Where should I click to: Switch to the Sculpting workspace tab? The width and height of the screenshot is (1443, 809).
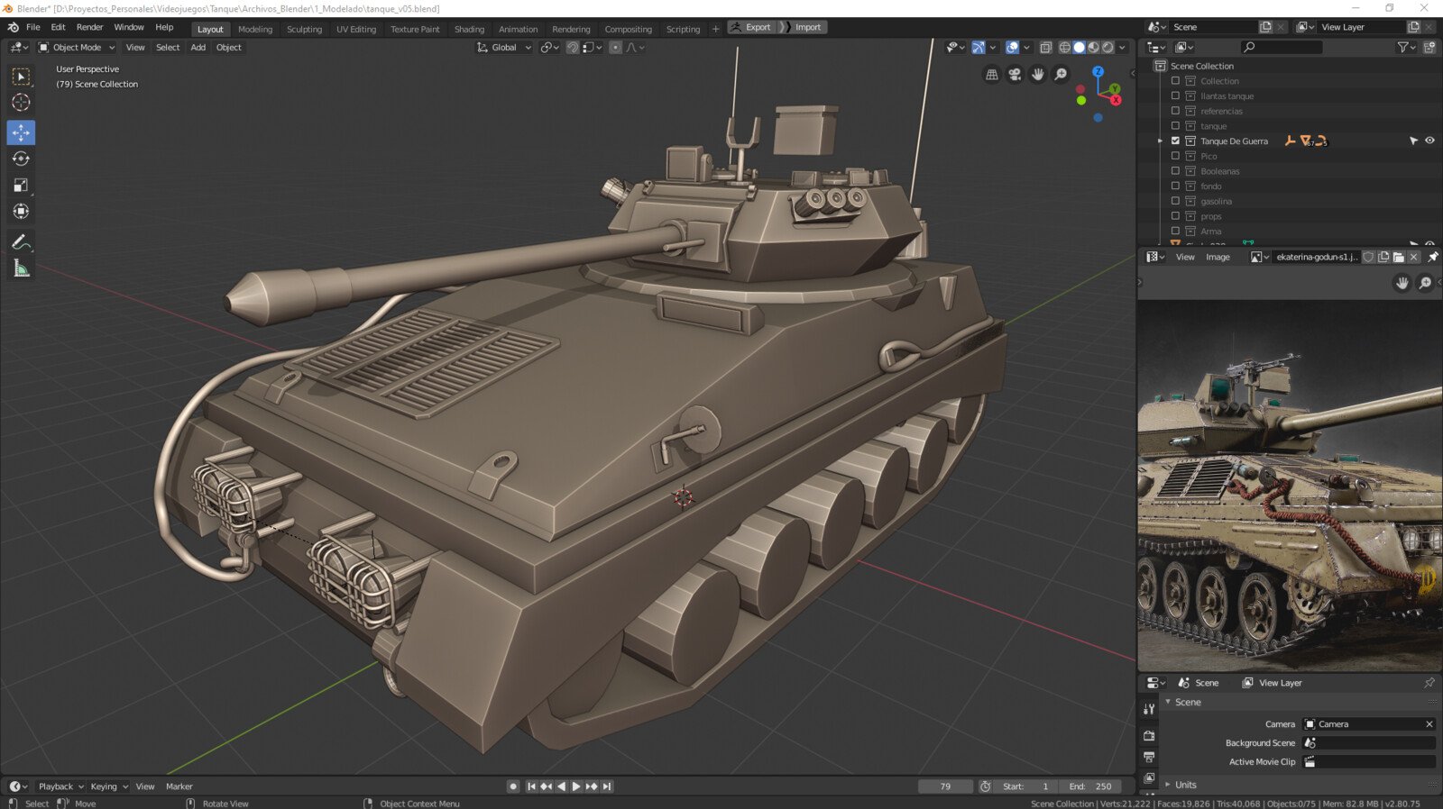[x=304, y=29]
